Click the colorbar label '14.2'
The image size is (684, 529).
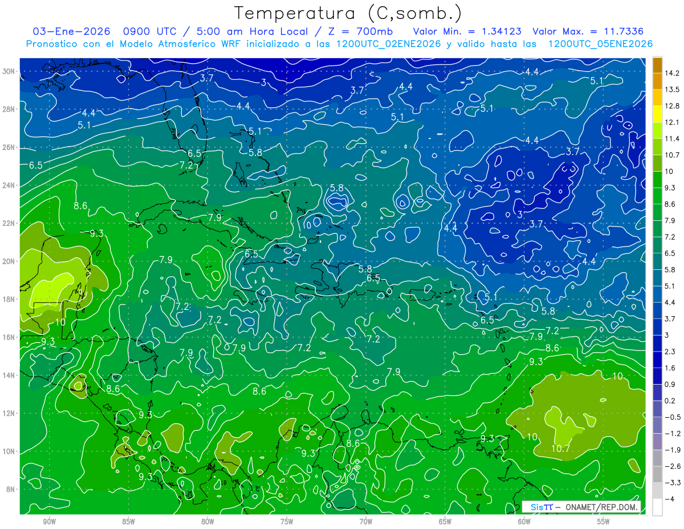[x=672, y=73]
